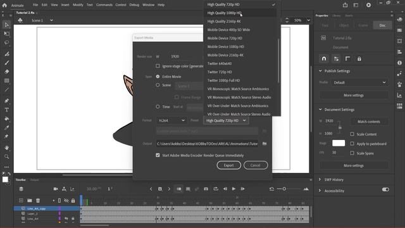Select the Pen tool

coord(7,101)
